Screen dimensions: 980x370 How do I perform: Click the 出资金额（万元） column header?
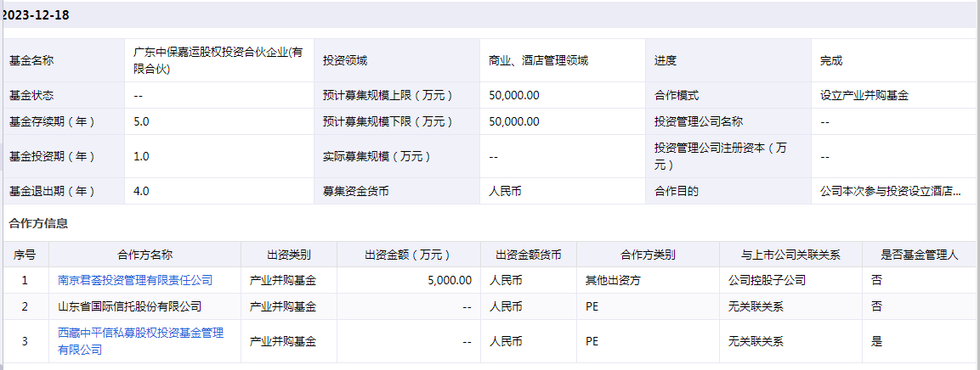[x=407, y=255]
